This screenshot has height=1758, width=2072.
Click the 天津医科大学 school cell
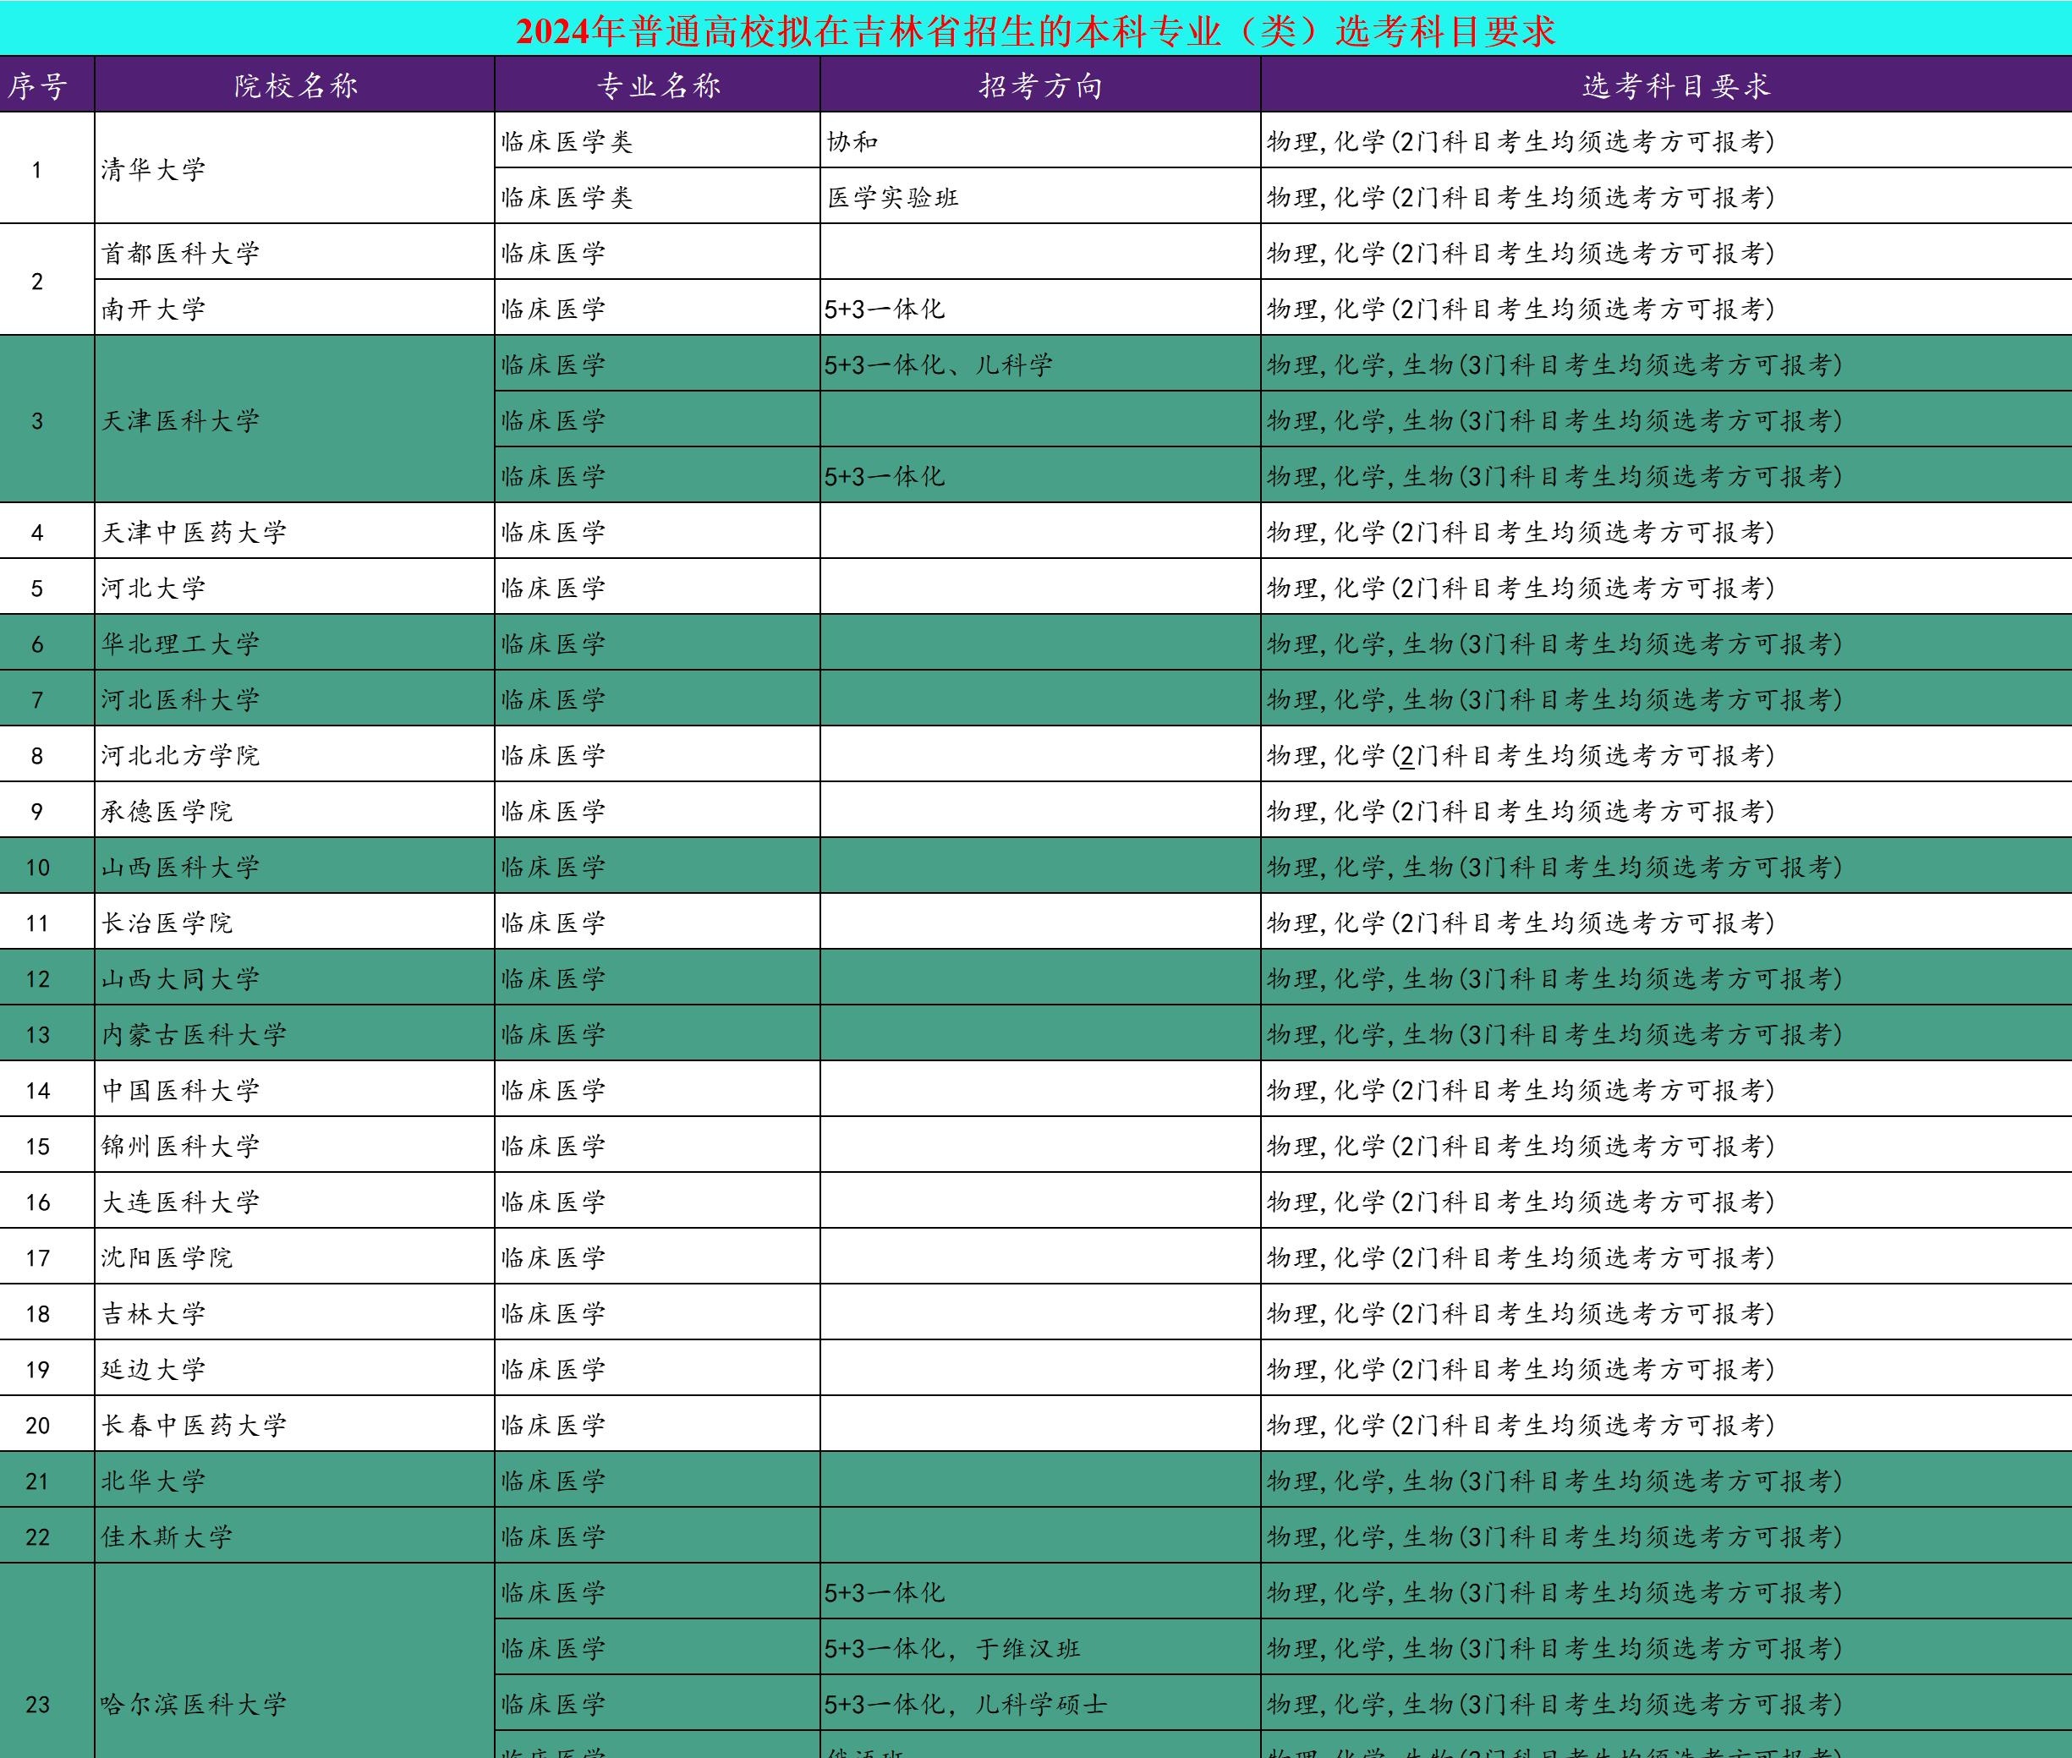click(x=295, y=419)
